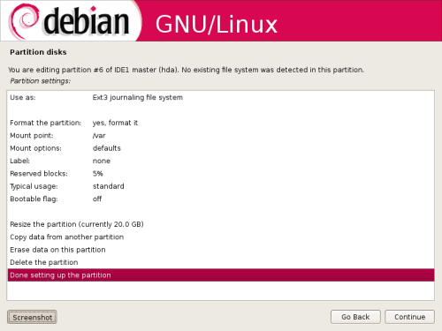Image resolution: width=442 pixels, height=331 pixels.
Task: Select the 'Use as: Ext3 journaling file system' row
Action: [x=221, y=97]
